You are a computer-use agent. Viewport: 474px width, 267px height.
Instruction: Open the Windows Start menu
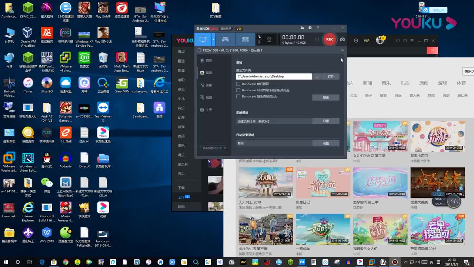pyautogui.click(x=6, y=262)
